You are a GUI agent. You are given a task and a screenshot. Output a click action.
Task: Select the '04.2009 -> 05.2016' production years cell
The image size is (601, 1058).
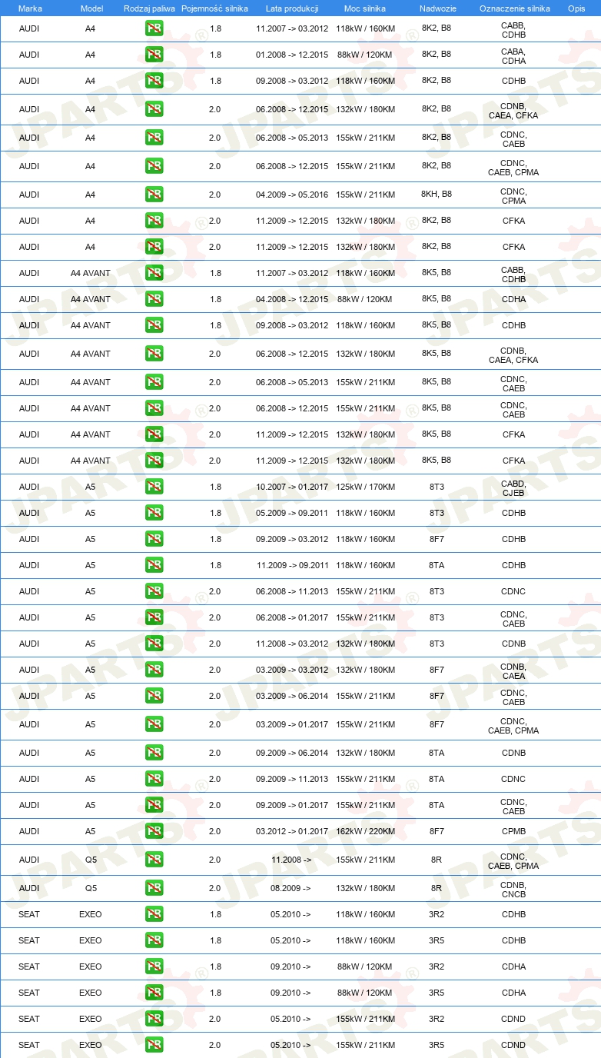point(292,195)
